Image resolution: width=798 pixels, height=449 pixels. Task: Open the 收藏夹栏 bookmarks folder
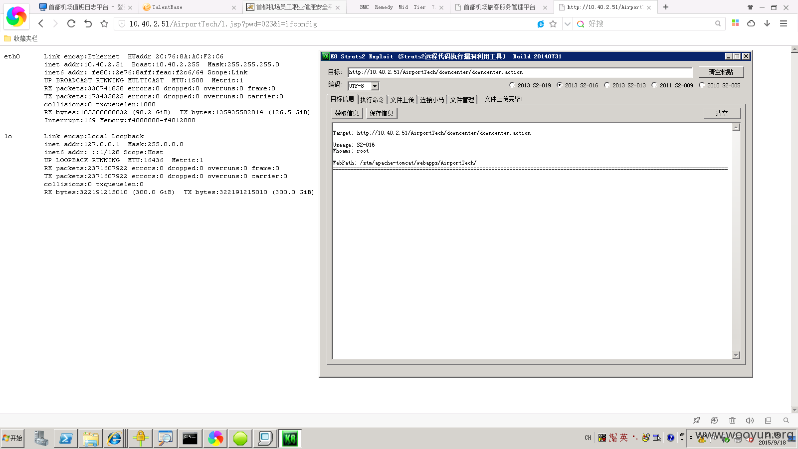tap(20, 38)
